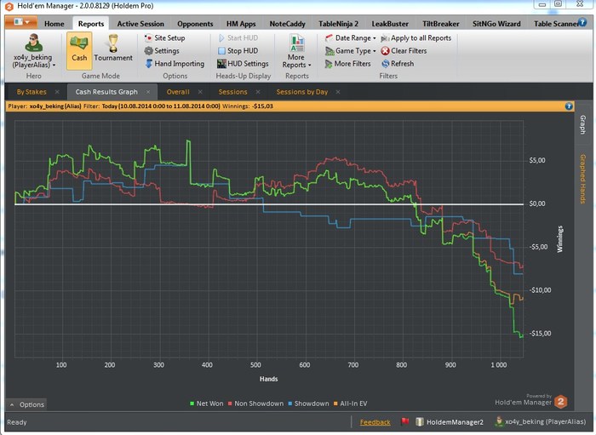Open the LeakBuster tab
The image size is (596, 435).
tap(390, 24)
